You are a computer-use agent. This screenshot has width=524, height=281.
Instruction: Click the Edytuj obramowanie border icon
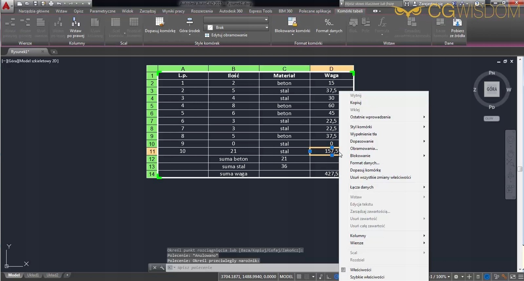tap(207, 35)
